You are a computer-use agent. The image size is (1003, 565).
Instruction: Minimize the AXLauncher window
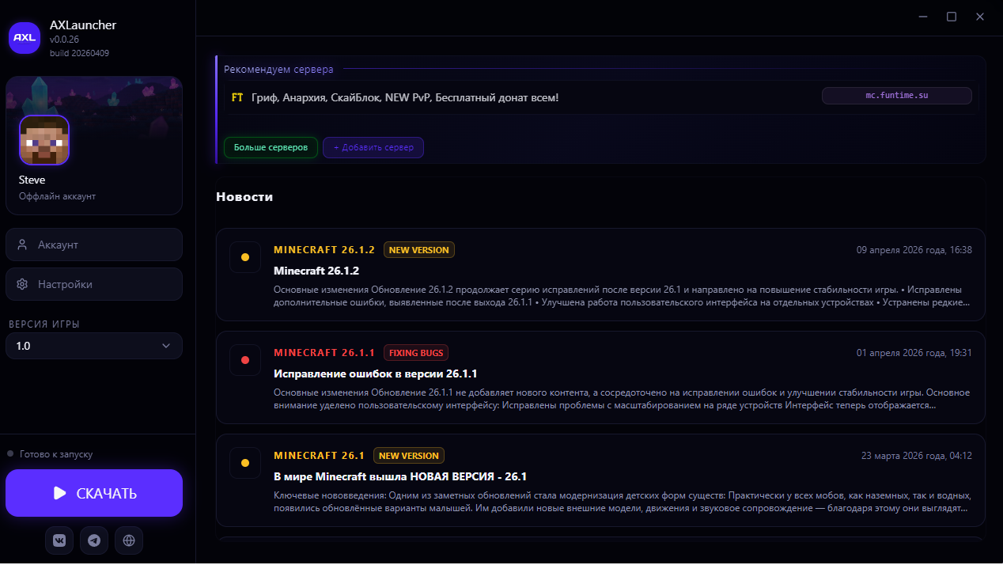923,17
